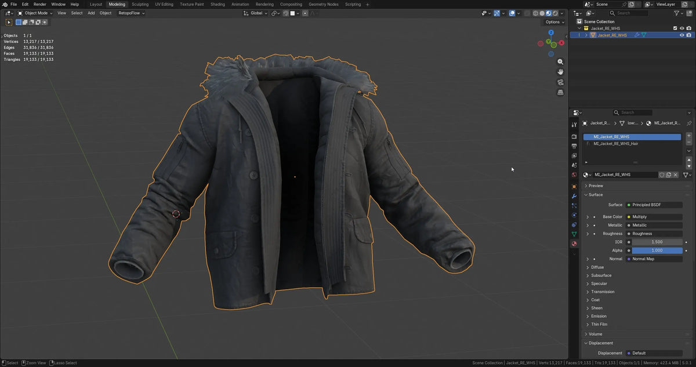Viewport: 696px width, 367px height.
Task: Open RetopoFlow dropdown menu
Action: click(x=132, y=13)
